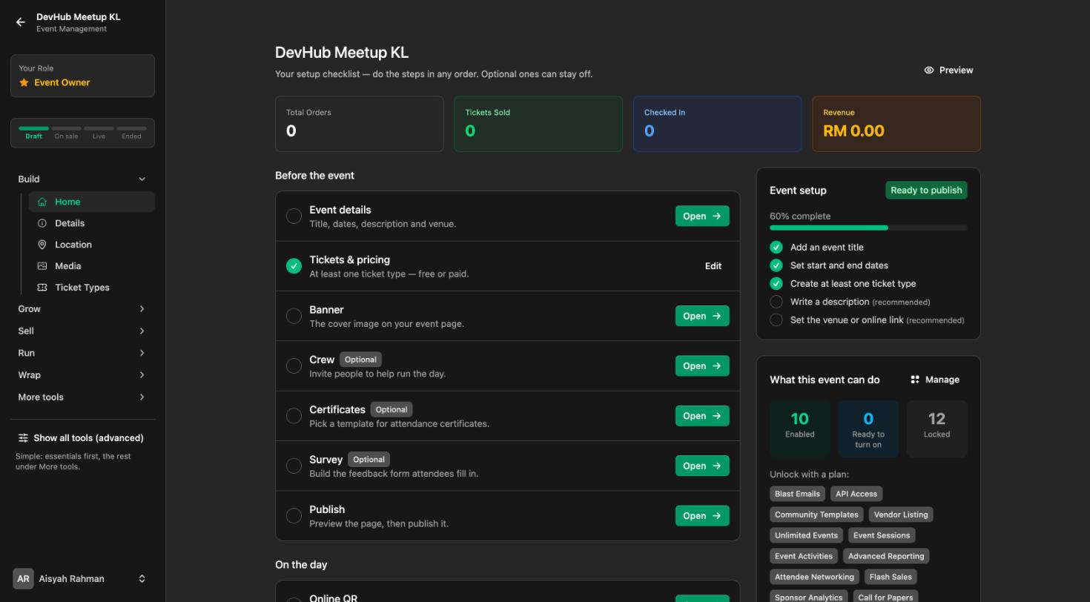Go to the Location sidebar page
The height and width of the screenshot is (602, 1090).
click(91, 245)
